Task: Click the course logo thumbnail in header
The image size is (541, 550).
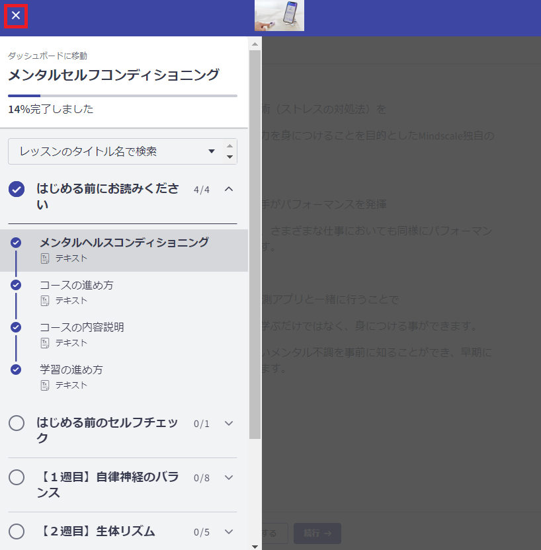Action: click(x=279, y=16)
